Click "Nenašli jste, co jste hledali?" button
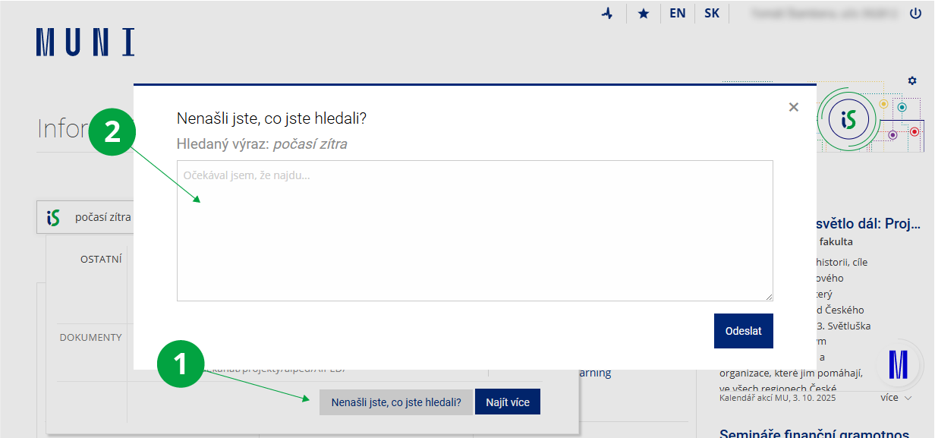 coord(395,402)
